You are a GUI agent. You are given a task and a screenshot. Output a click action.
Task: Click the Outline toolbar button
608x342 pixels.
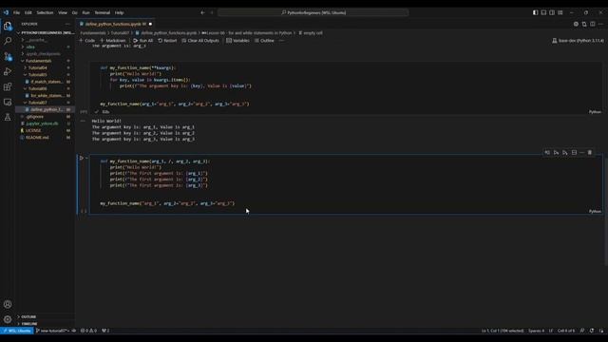(x=264, y=40)
